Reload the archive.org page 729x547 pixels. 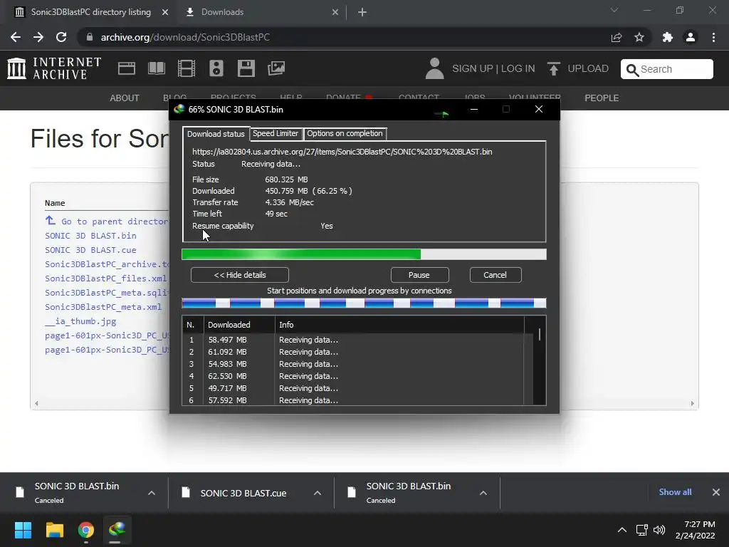[61, 37]
